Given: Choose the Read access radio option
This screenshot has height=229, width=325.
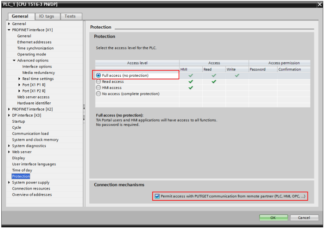Looking at the screenshot, I should tap(98, 82).
